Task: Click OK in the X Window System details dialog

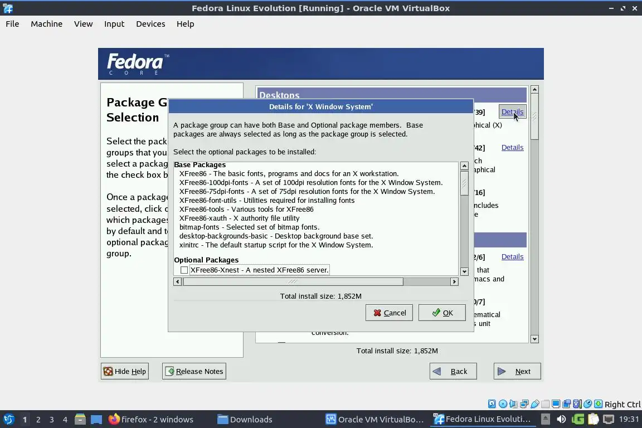Action: (x=442, y=313)
